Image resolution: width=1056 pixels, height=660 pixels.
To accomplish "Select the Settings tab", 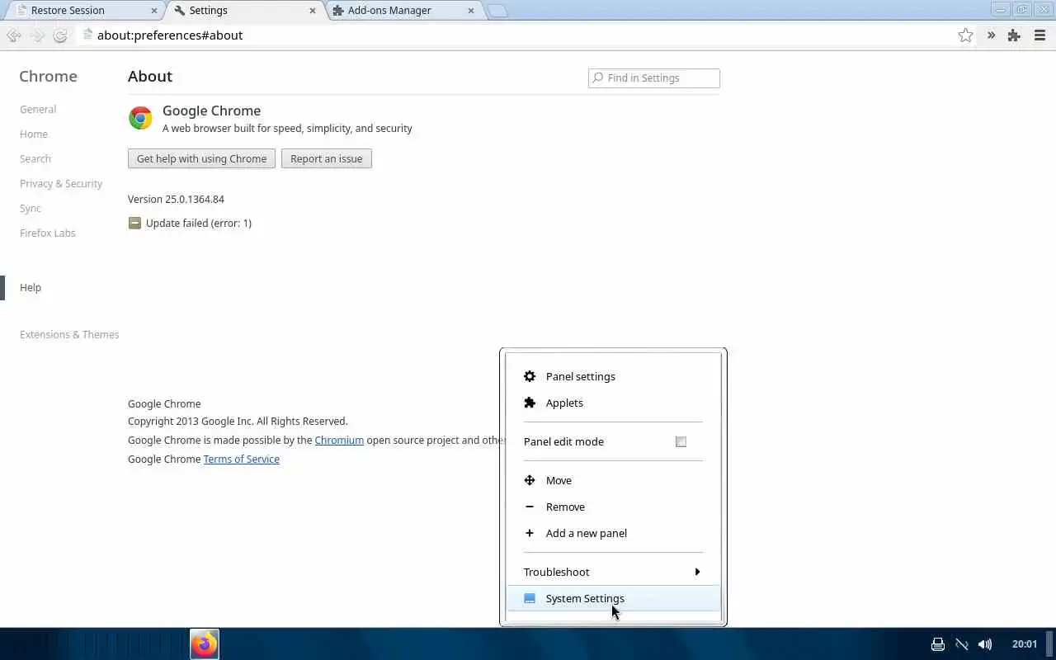I will pyautogui.click(x=245, y=11).
